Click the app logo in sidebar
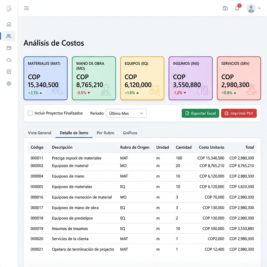The image size is (267, 267). 9,8
